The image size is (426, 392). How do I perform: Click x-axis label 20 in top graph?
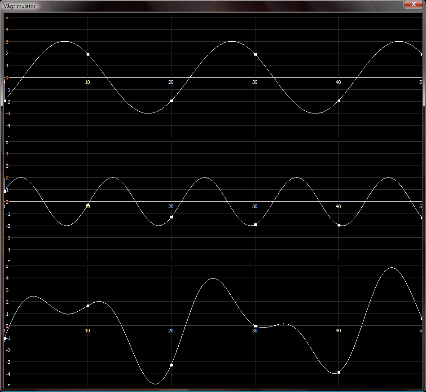click(171, 82)
